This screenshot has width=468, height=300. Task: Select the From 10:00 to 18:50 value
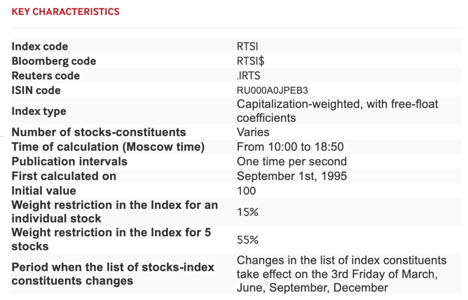click(x=290, y=147)
